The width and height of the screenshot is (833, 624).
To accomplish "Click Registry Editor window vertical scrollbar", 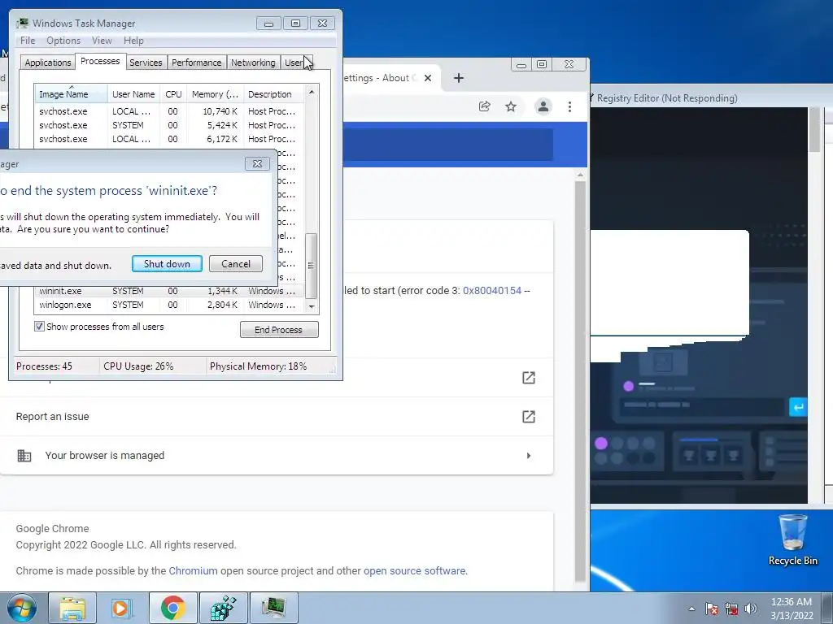I will pyautogui.click(x=813, y=305).
